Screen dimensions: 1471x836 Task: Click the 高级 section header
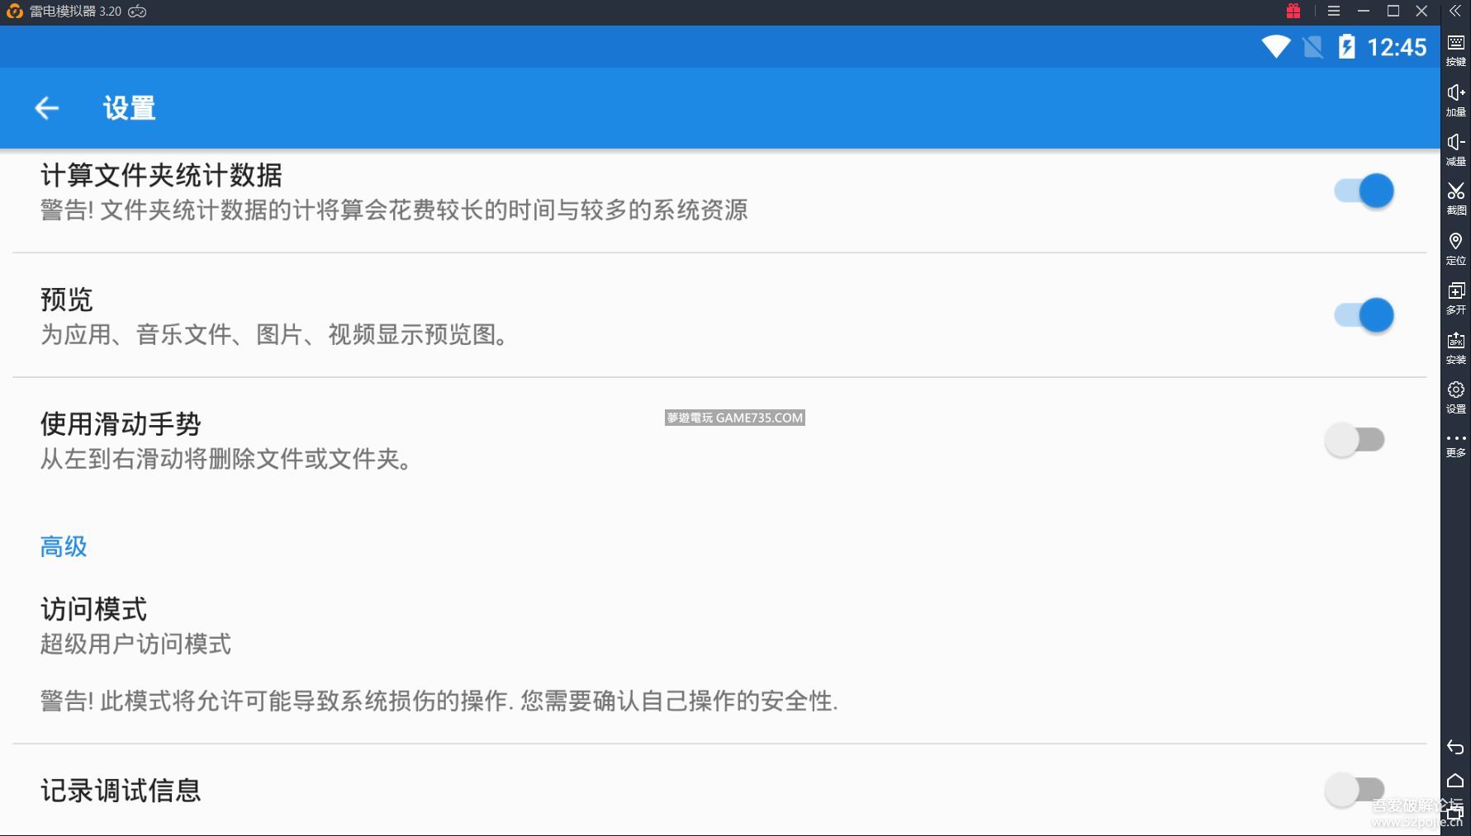(64, 546)
